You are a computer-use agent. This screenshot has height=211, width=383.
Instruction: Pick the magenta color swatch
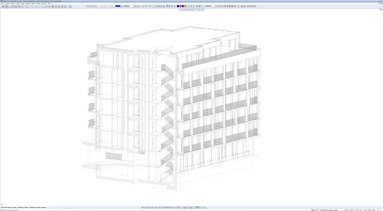[180, 6]
